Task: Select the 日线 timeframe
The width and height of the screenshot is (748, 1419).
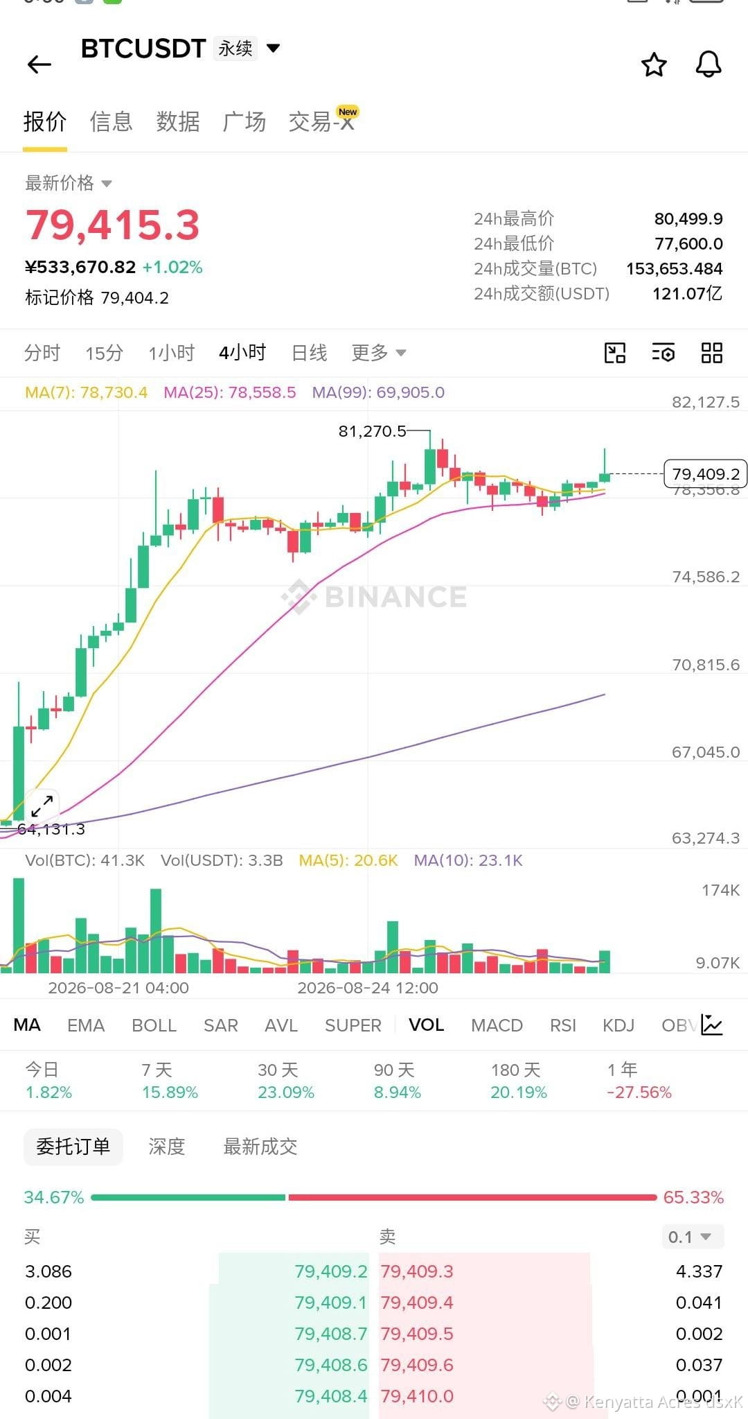Action: (309, 353)
